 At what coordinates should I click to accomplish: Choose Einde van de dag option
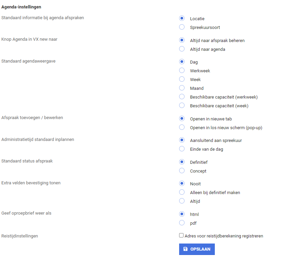pos(182,149)
